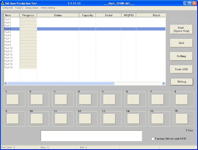Open the Setting button
Viewport: 198px width, 150px height.
181,56
